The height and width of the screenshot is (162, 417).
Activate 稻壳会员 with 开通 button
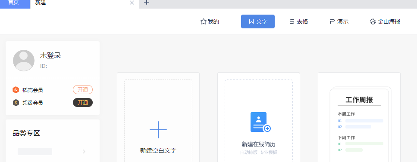tap(83, 90)
